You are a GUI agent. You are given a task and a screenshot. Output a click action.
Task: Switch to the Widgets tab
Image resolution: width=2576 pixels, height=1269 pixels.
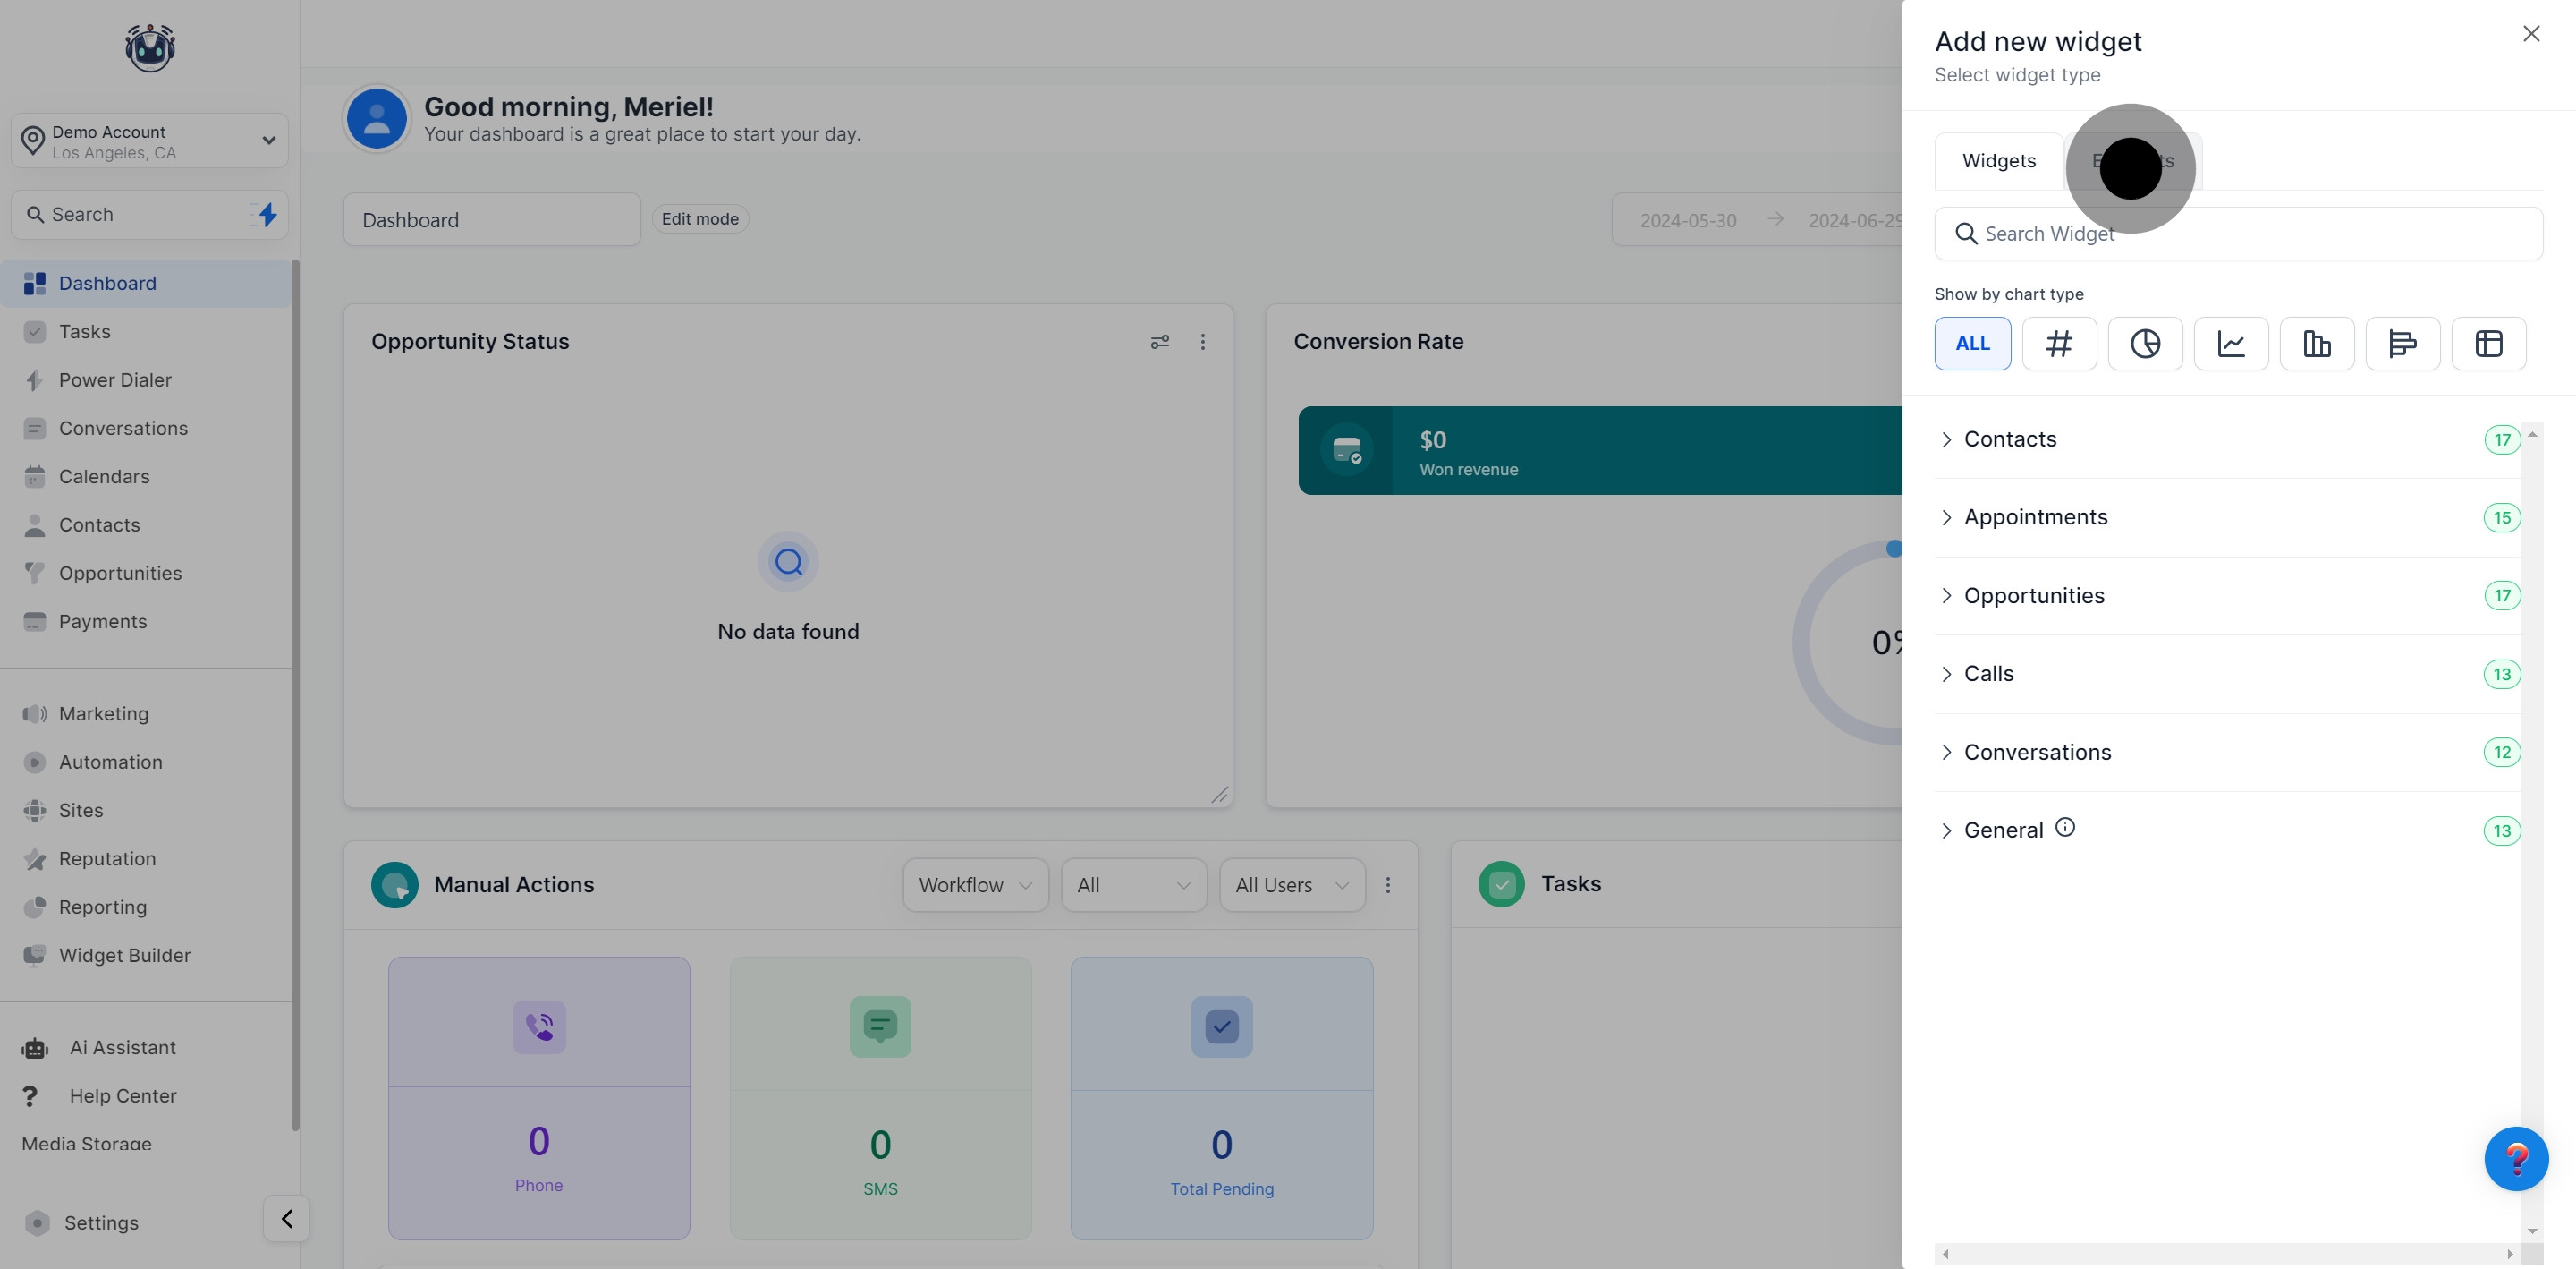coord(1998,161)
